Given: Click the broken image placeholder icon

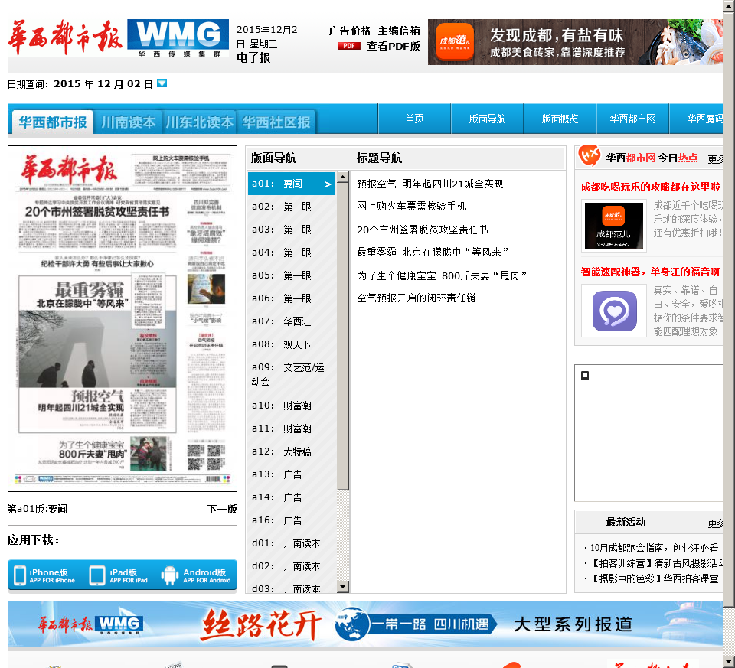Looking at the screenshot, I should 585,376.
